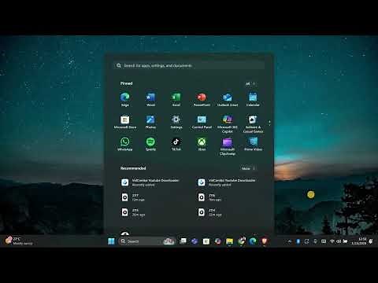Open File Explorer from the taskbar
The height and width of the screenshot is (283, 378).
pos(229,241)
